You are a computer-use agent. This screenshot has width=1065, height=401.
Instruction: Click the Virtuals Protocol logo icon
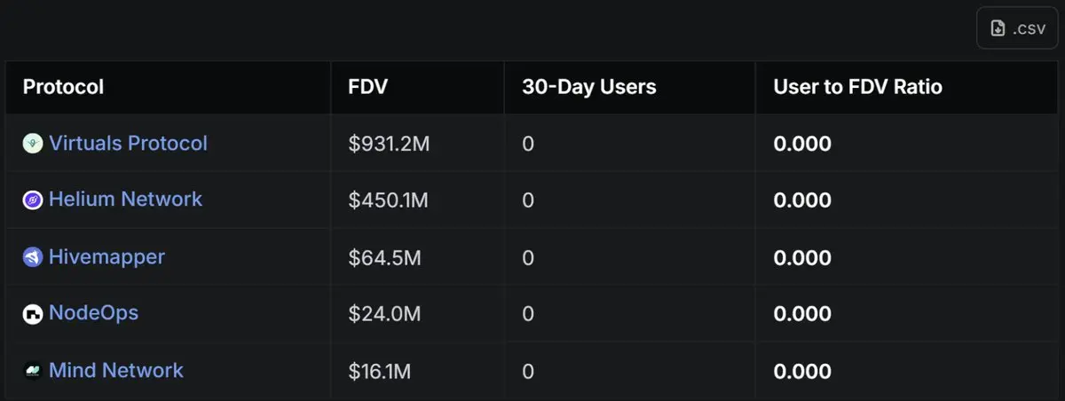(x=33, y=144)
